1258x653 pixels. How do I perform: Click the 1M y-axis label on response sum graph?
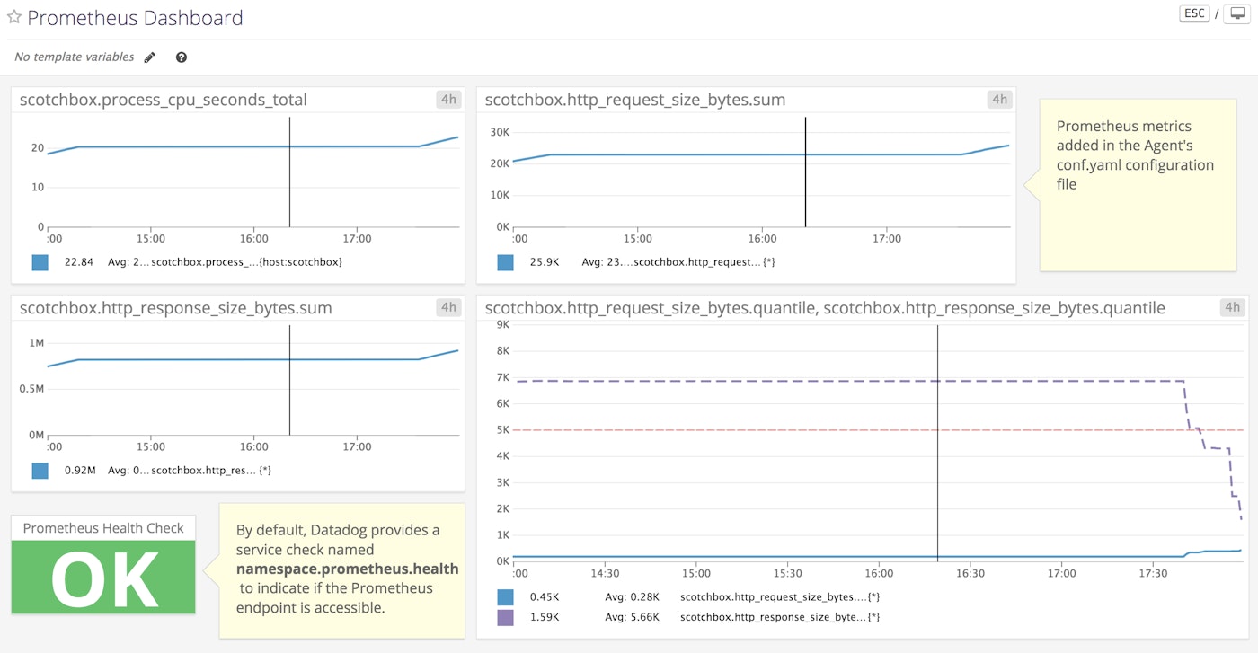pos(36,343)
